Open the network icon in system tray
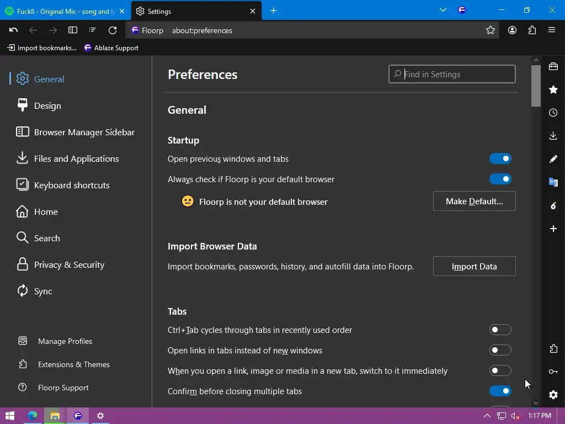The image size is (565, 424). [x=501, y=416]
